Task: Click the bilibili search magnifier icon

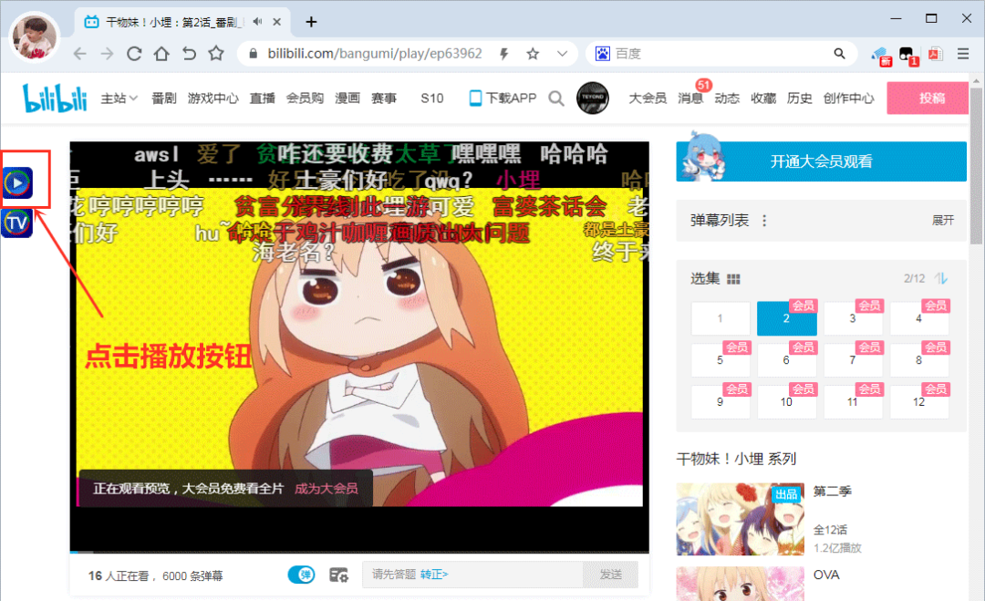Action: [x=556, y=98]
